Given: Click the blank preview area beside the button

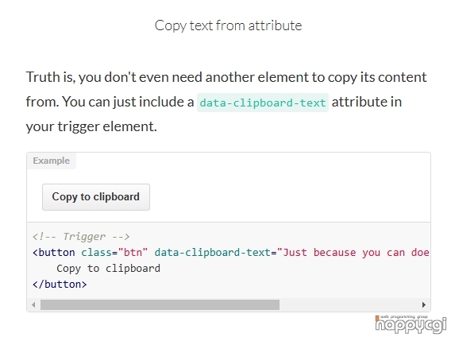Looking at the screenshot, I should (x=290, y=197).
